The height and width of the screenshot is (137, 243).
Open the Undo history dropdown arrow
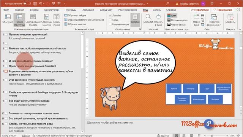(44, 3)
